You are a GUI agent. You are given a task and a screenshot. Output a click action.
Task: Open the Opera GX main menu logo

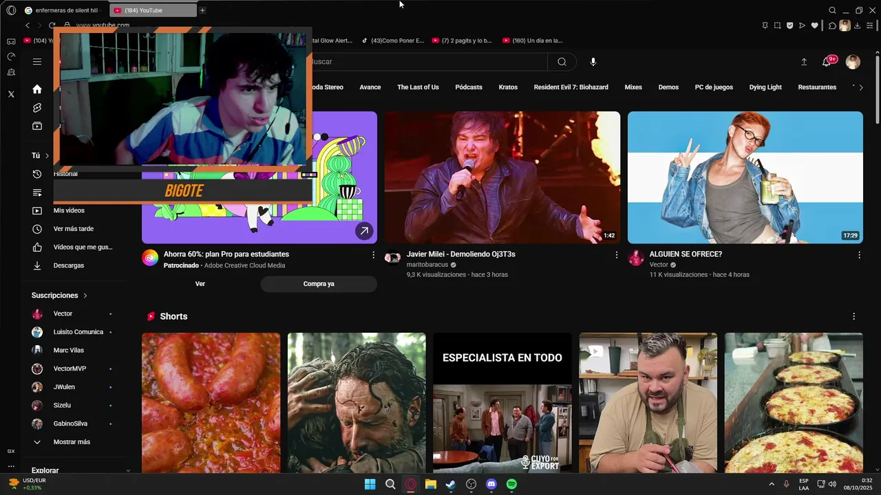pyautogui.click(x=11, y=10)
